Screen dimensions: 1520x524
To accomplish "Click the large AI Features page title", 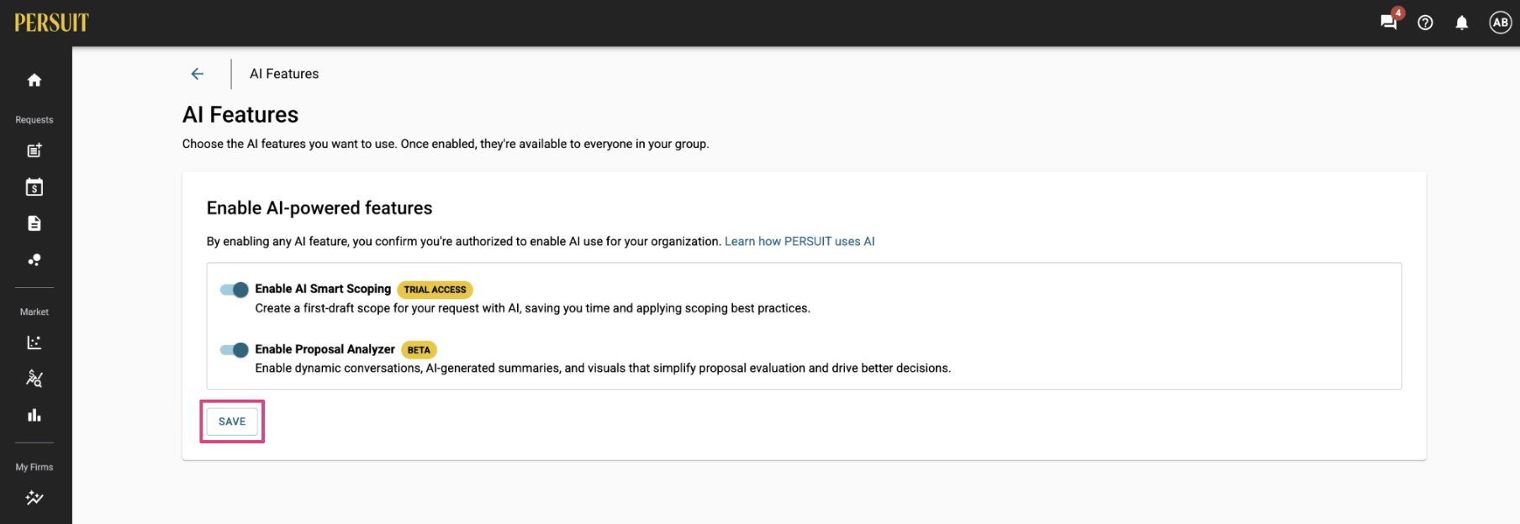I will pyautogui.click(x=240, y=114).
